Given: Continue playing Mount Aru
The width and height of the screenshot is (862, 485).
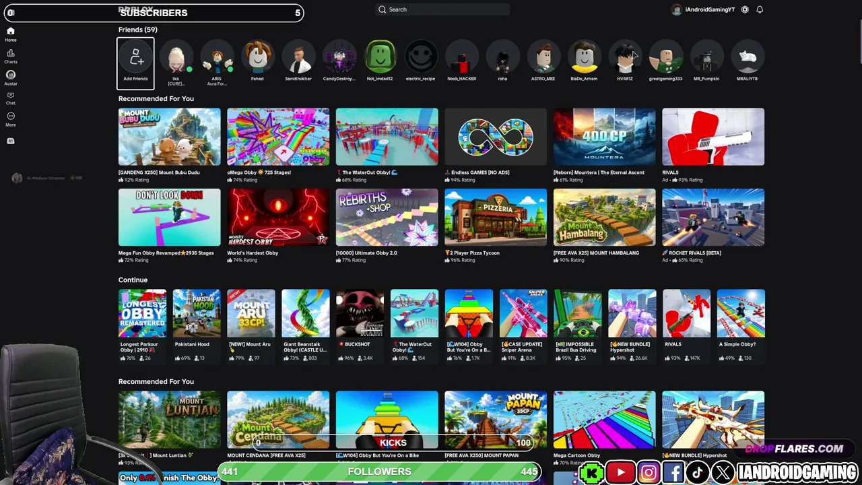Looking at the screenshot, I should click(x=251, y=313).
